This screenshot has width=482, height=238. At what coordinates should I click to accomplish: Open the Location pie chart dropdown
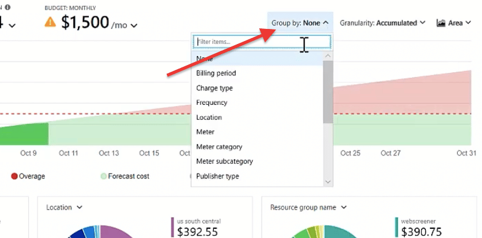point(64,207)
